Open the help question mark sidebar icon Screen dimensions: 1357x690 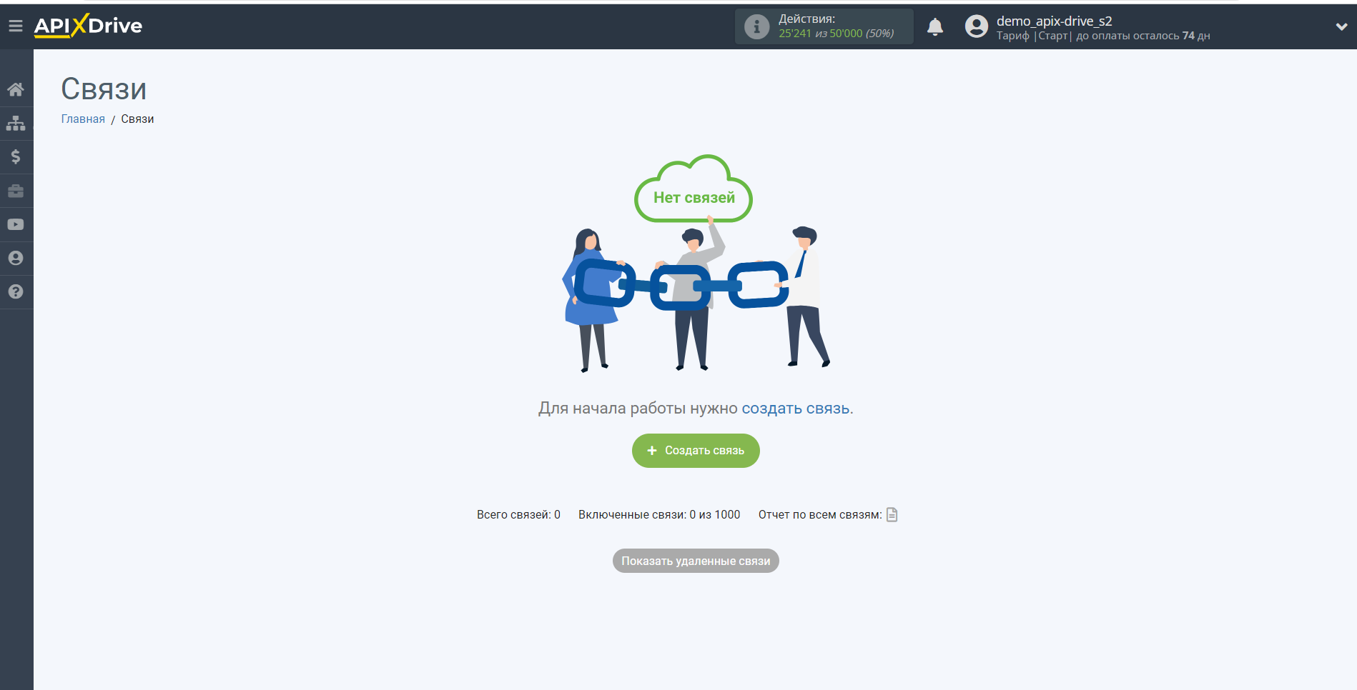16,291
